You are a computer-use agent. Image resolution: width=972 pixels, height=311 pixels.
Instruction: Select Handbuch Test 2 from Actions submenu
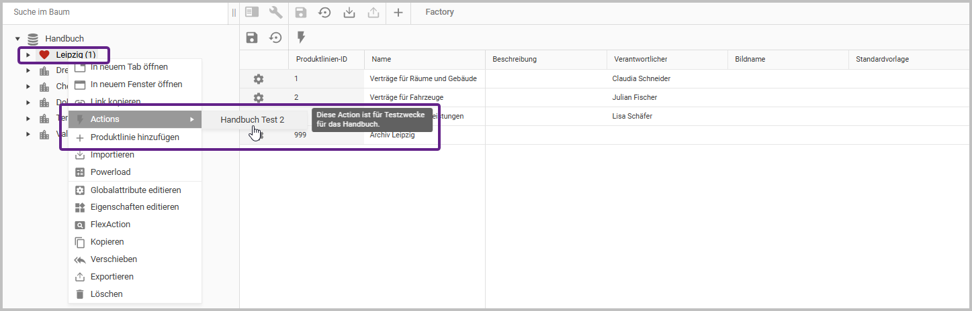point(252,119)
